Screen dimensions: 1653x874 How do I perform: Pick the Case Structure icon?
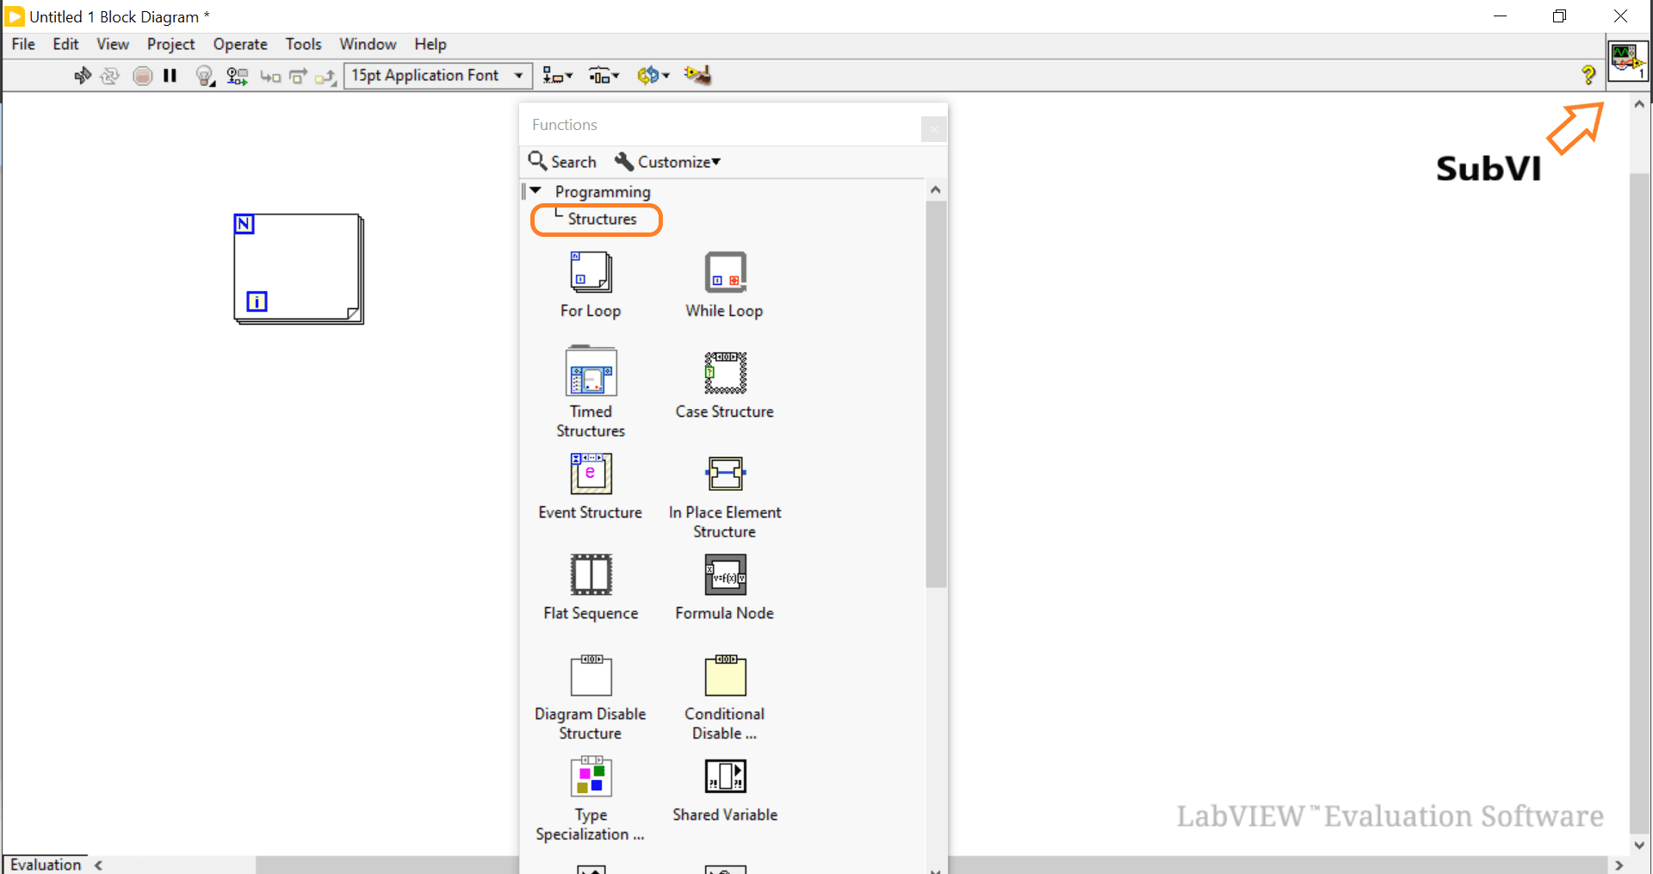(x=725, y=373)
